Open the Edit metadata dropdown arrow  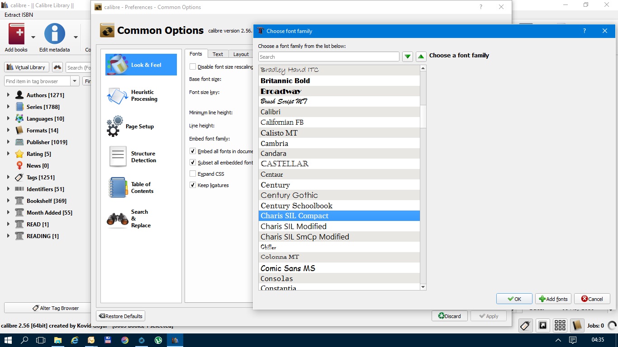(x=76, y=37)
